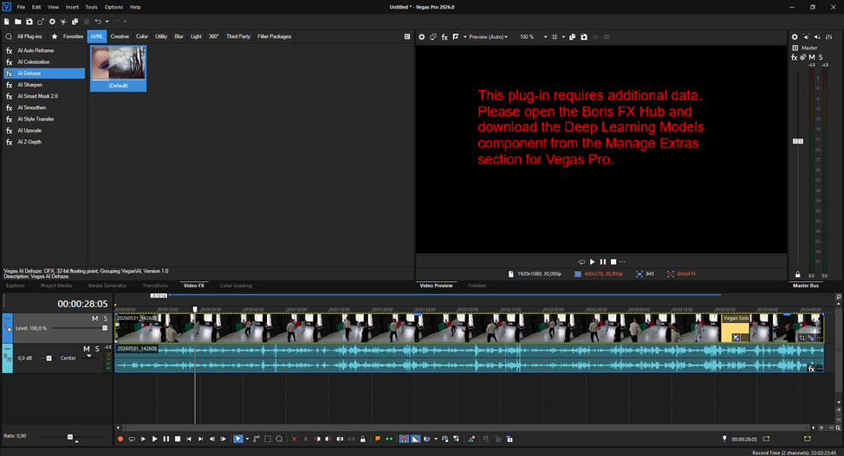Solo the Master bus
Viewport: 844px width, 456px height.
click(821, 57)
